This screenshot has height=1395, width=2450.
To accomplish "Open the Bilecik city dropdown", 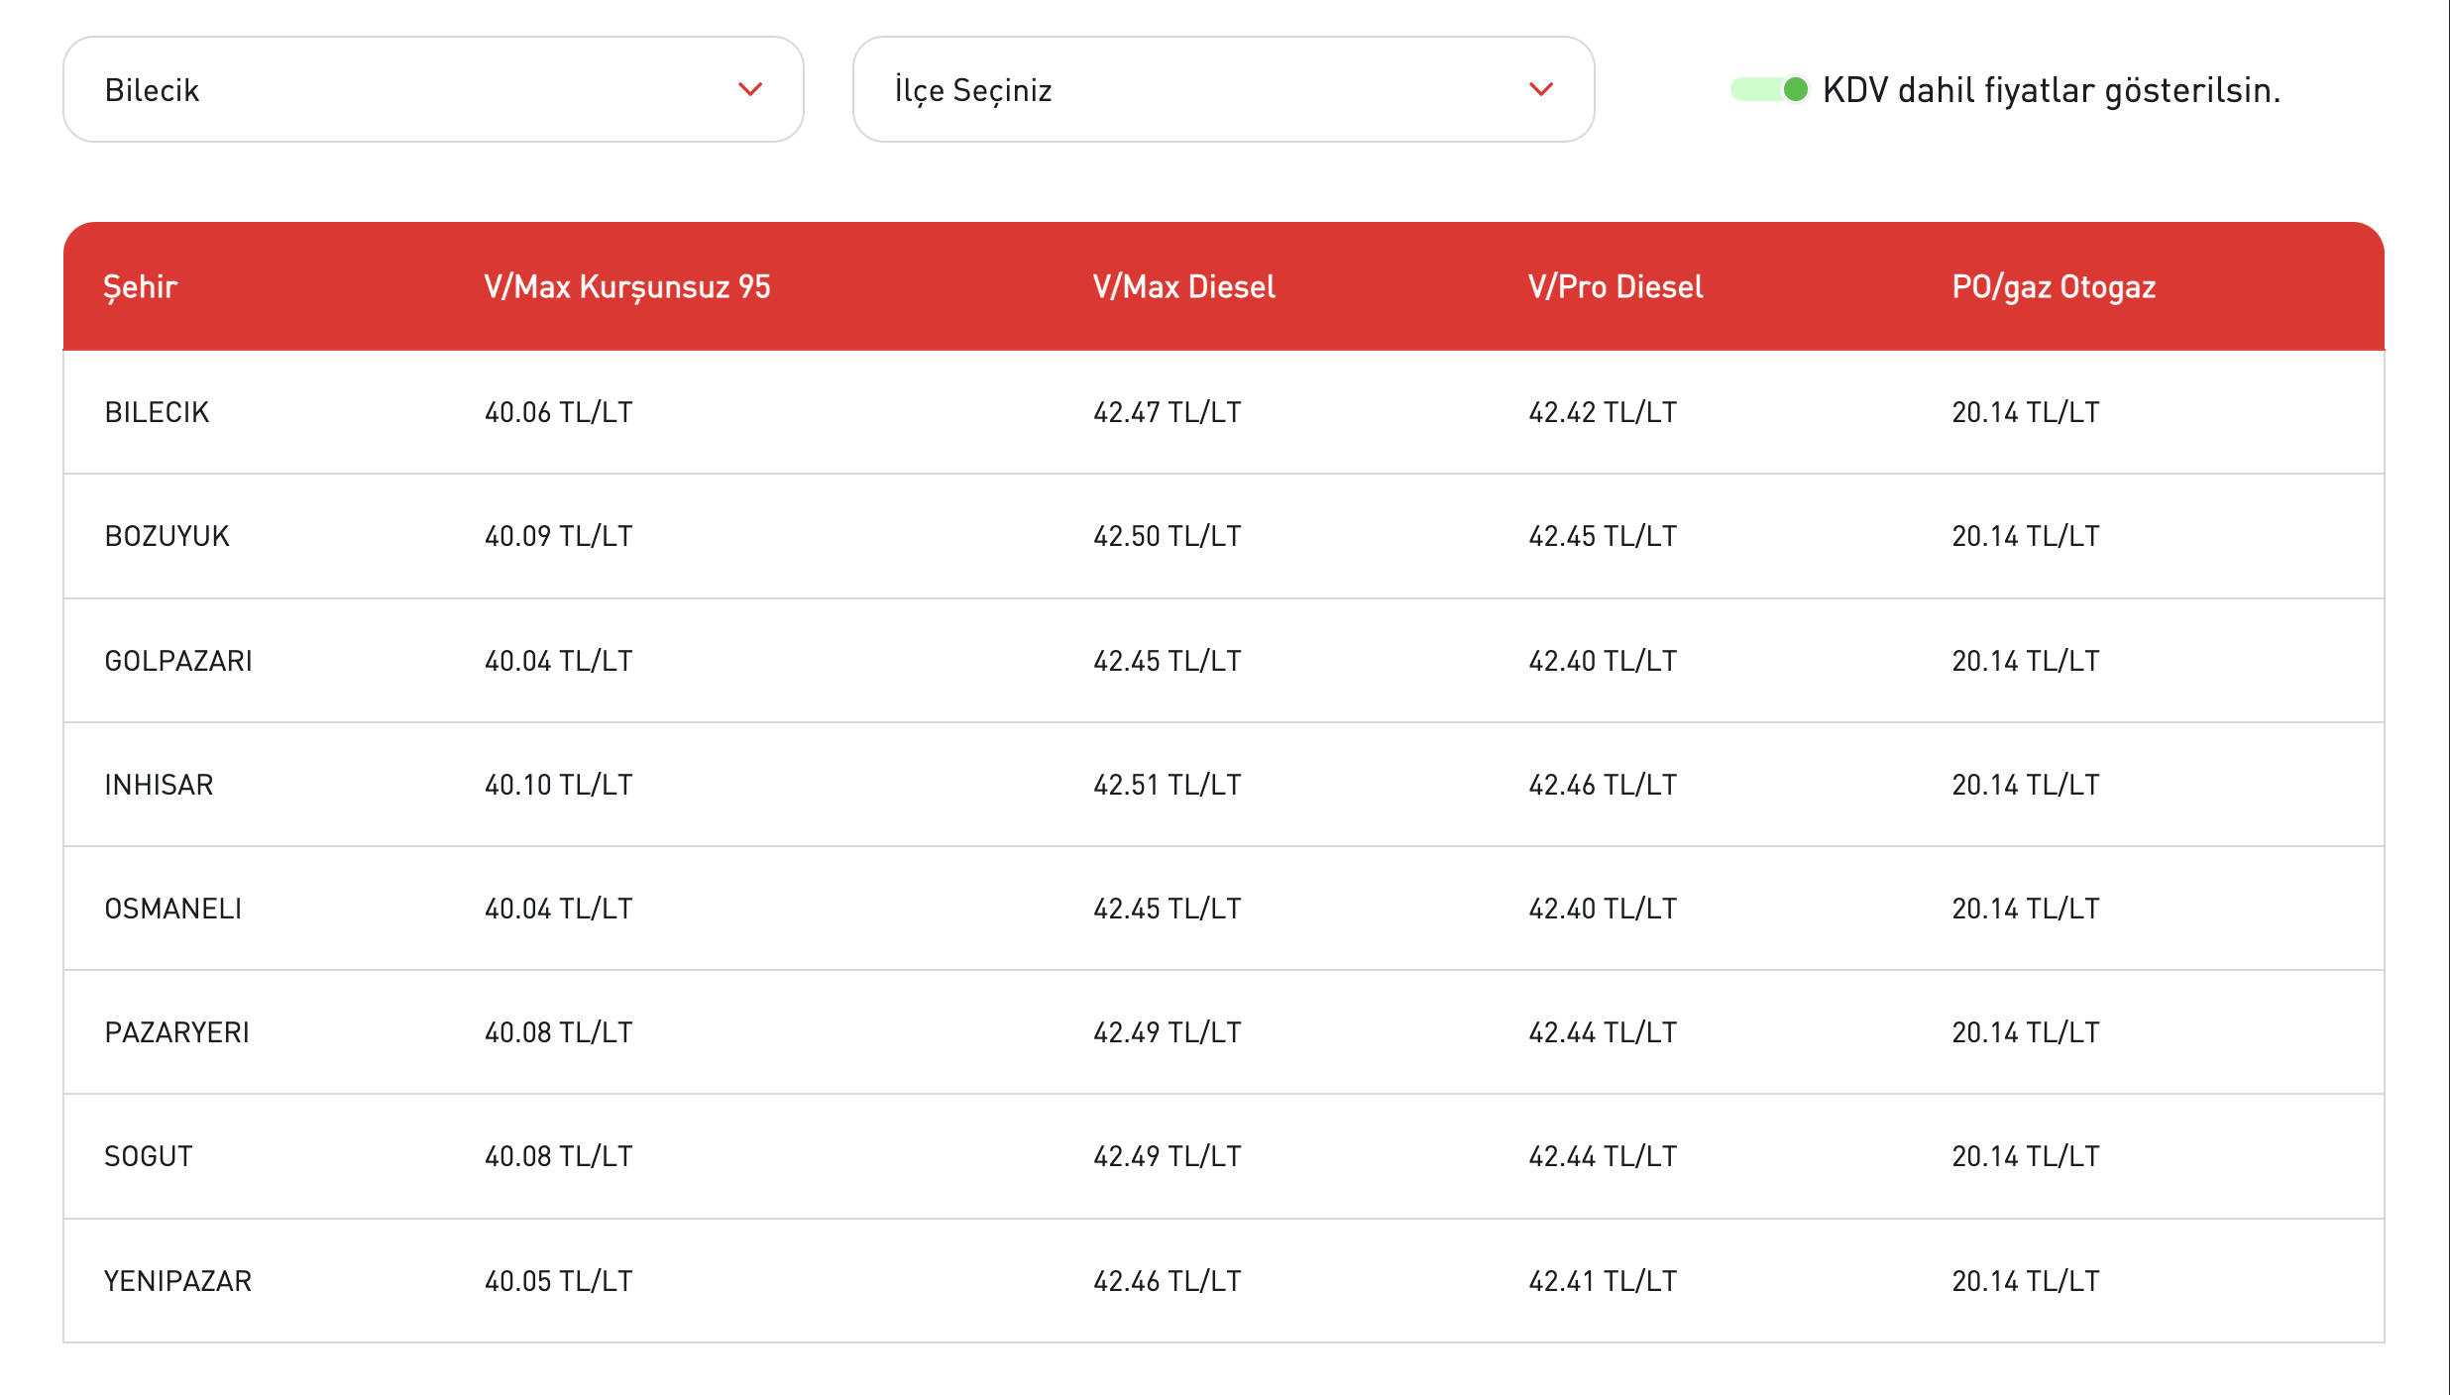I will point(433,89).
